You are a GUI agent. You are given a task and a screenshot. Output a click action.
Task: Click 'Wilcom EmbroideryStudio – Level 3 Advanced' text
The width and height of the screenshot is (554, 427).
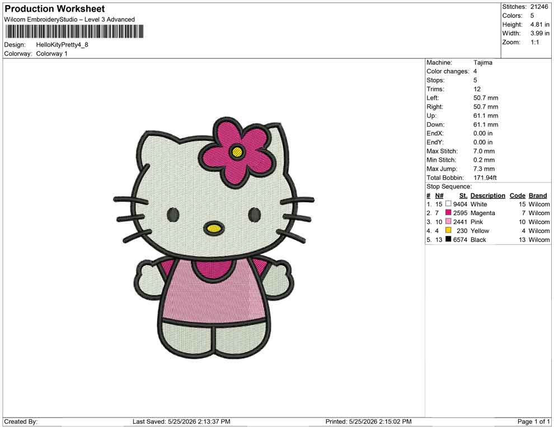(x=69, y=20)
